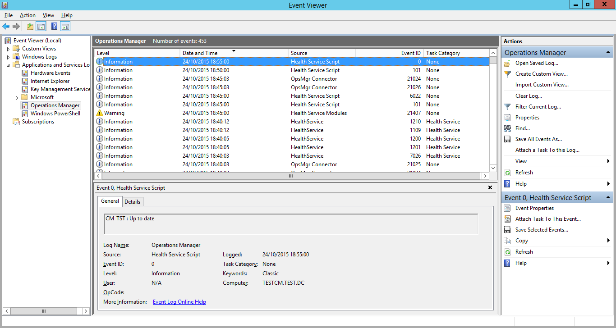Open the Help menu in menu bar

(67, 15)
